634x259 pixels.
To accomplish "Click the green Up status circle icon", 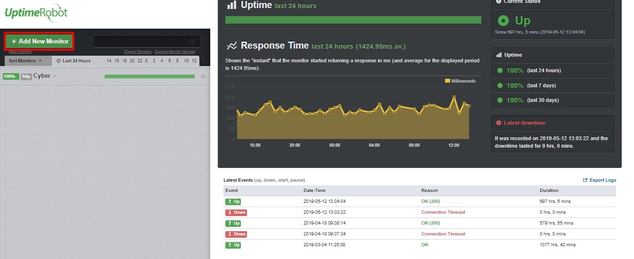I will (504, 20).
